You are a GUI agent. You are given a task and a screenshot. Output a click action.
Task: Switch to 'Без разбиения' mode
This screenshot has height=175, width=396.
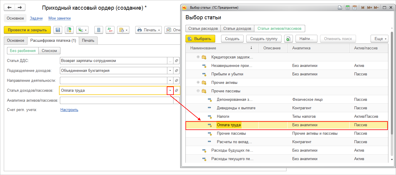click(23, 51)
